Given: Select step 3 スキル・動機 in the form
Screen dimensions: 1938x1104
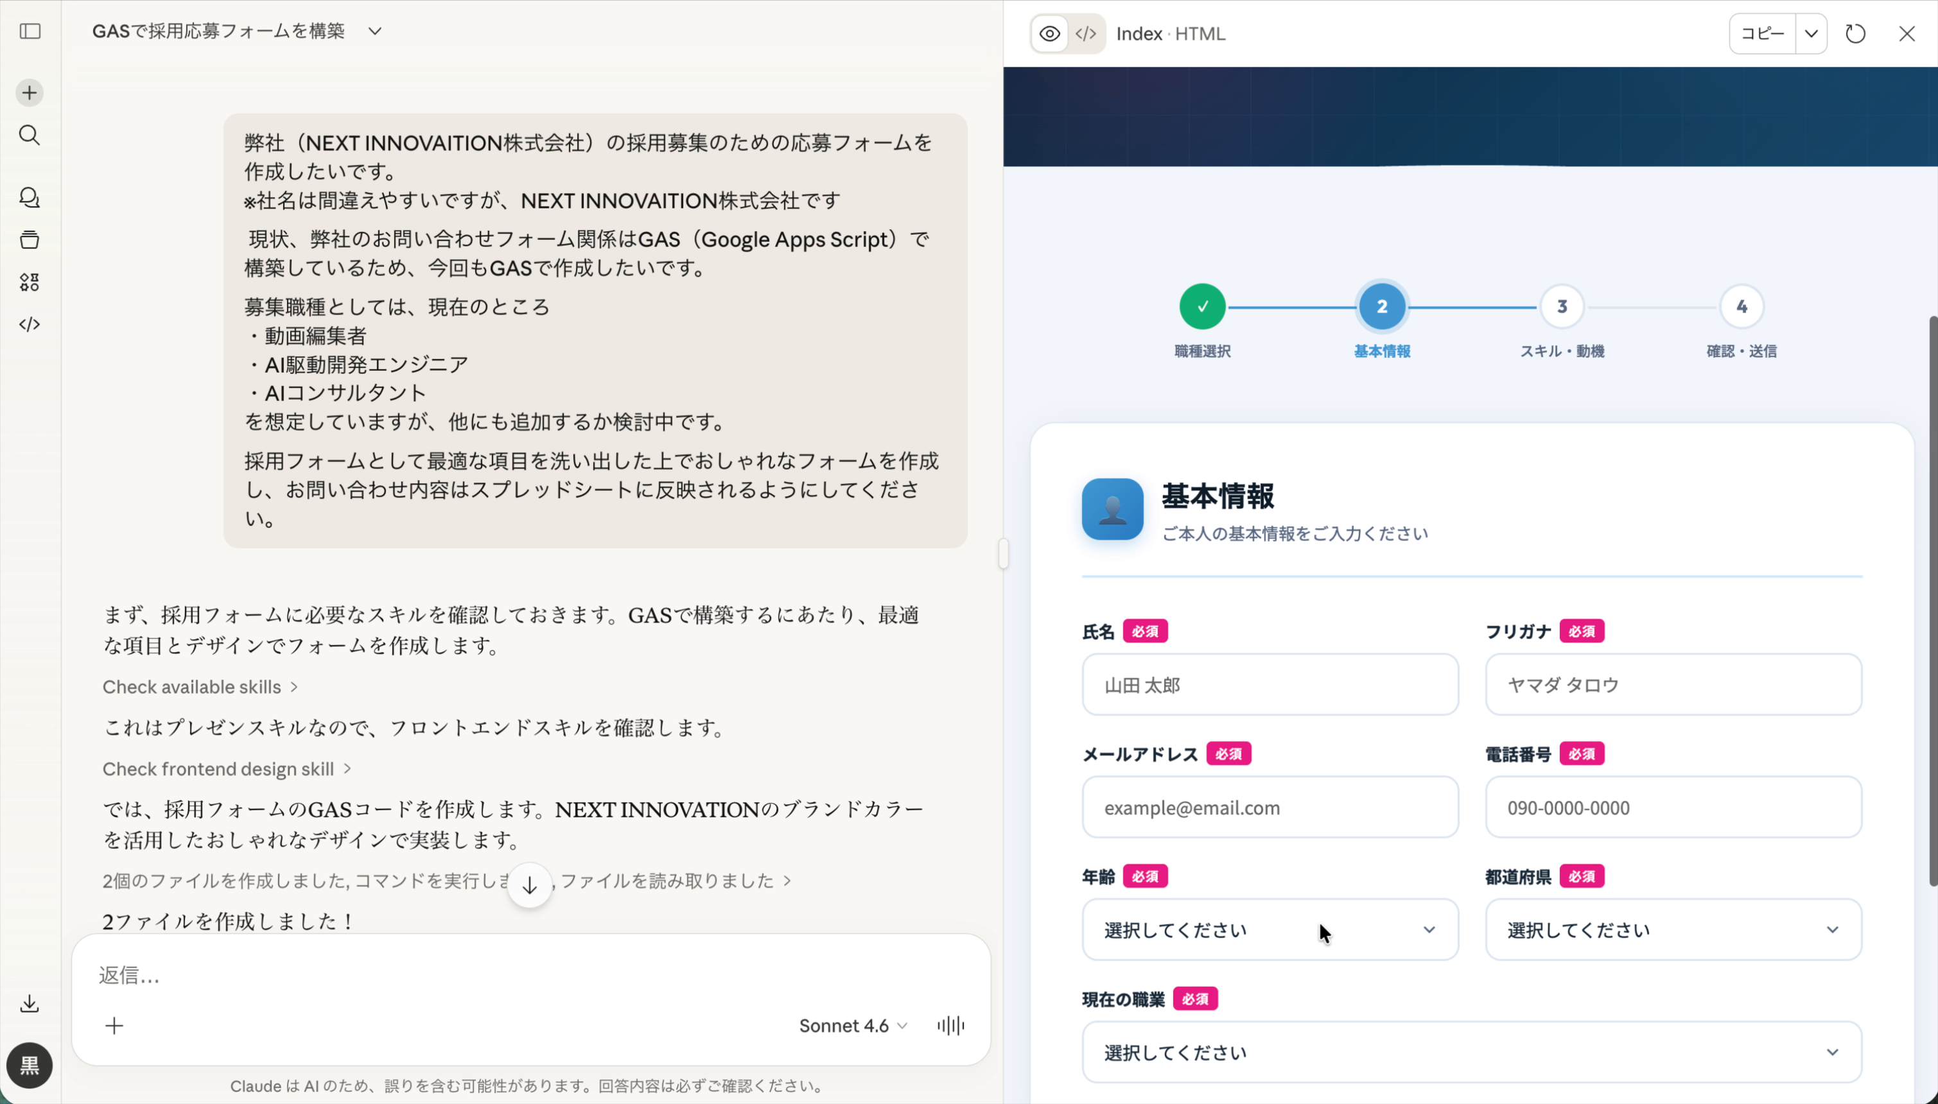Looking at the screenshot, I should (1561, 306).
